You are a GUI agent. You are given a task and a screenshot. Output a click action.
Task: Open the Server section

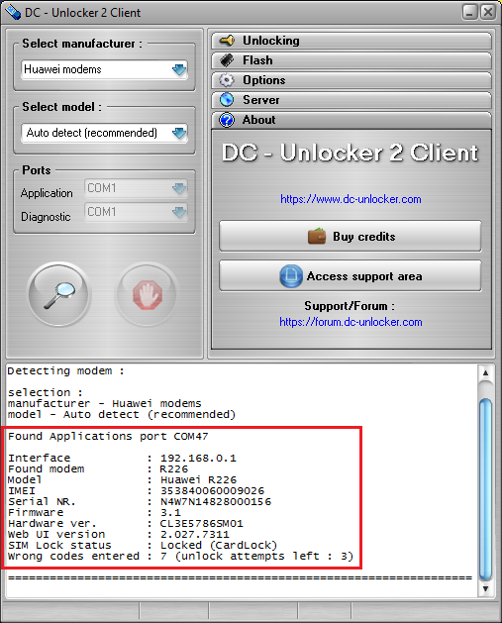click(351, 100)
